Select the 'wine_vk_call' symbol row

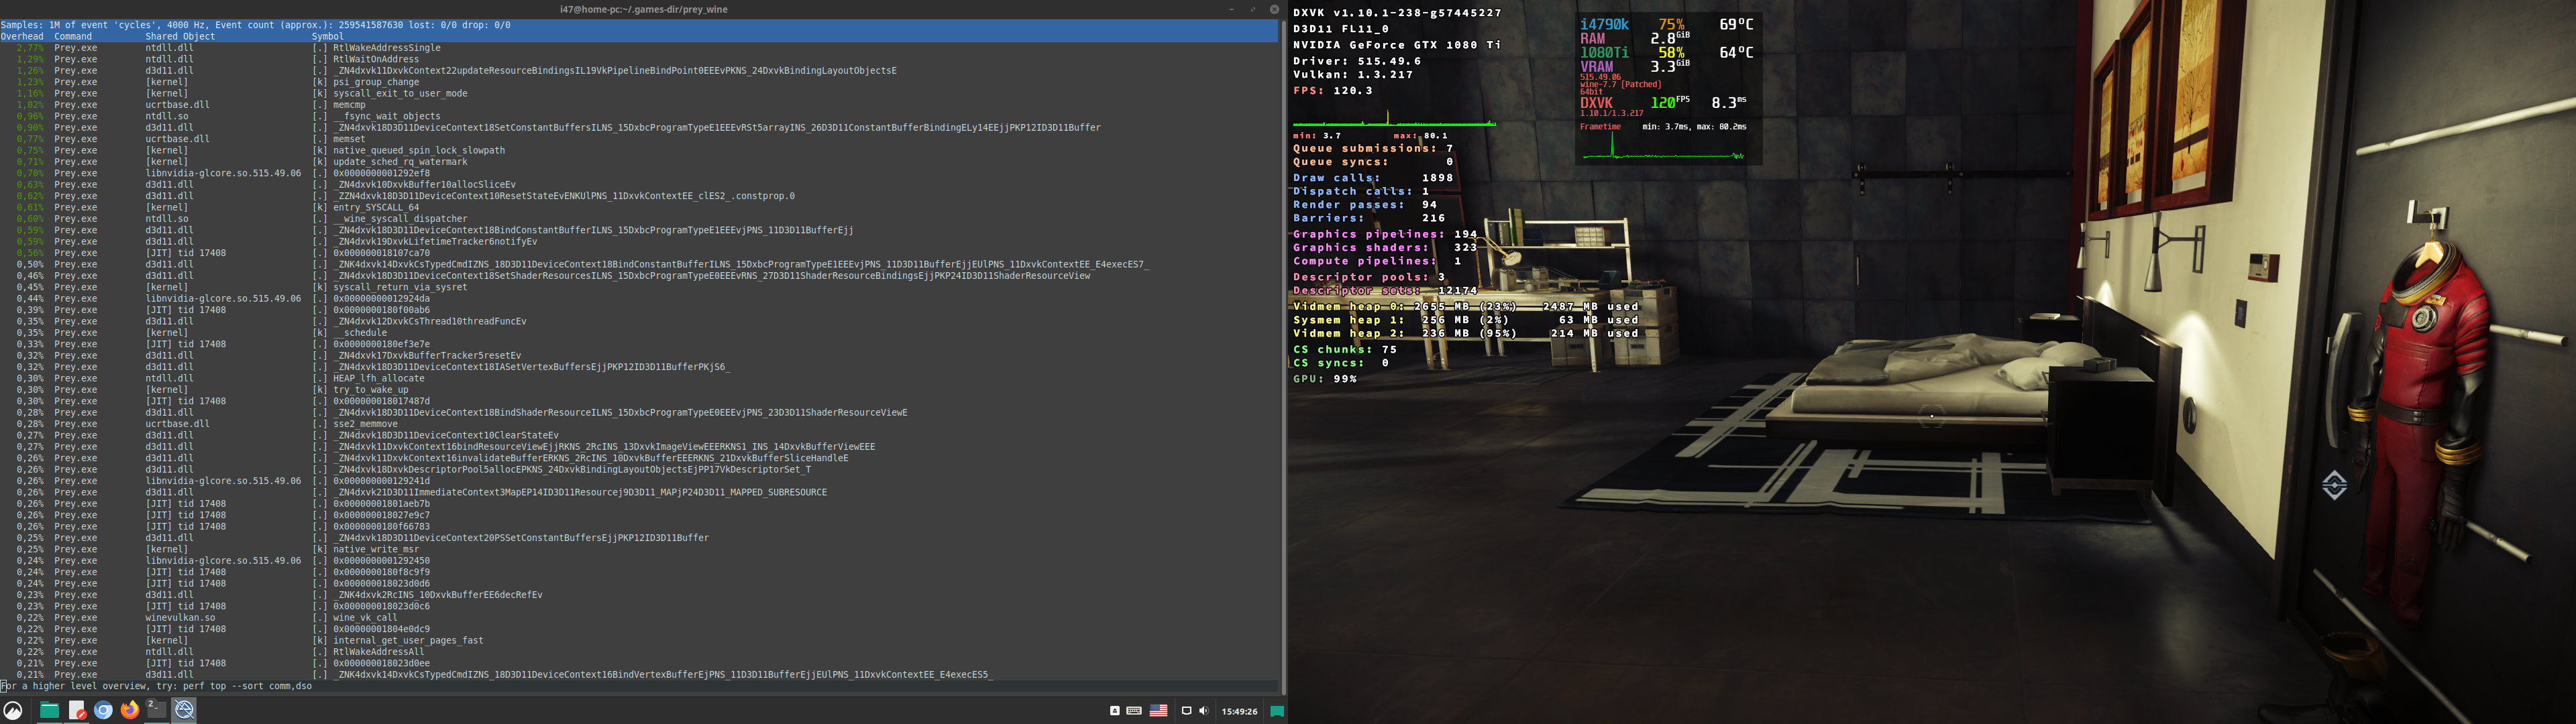click(640, 618)
